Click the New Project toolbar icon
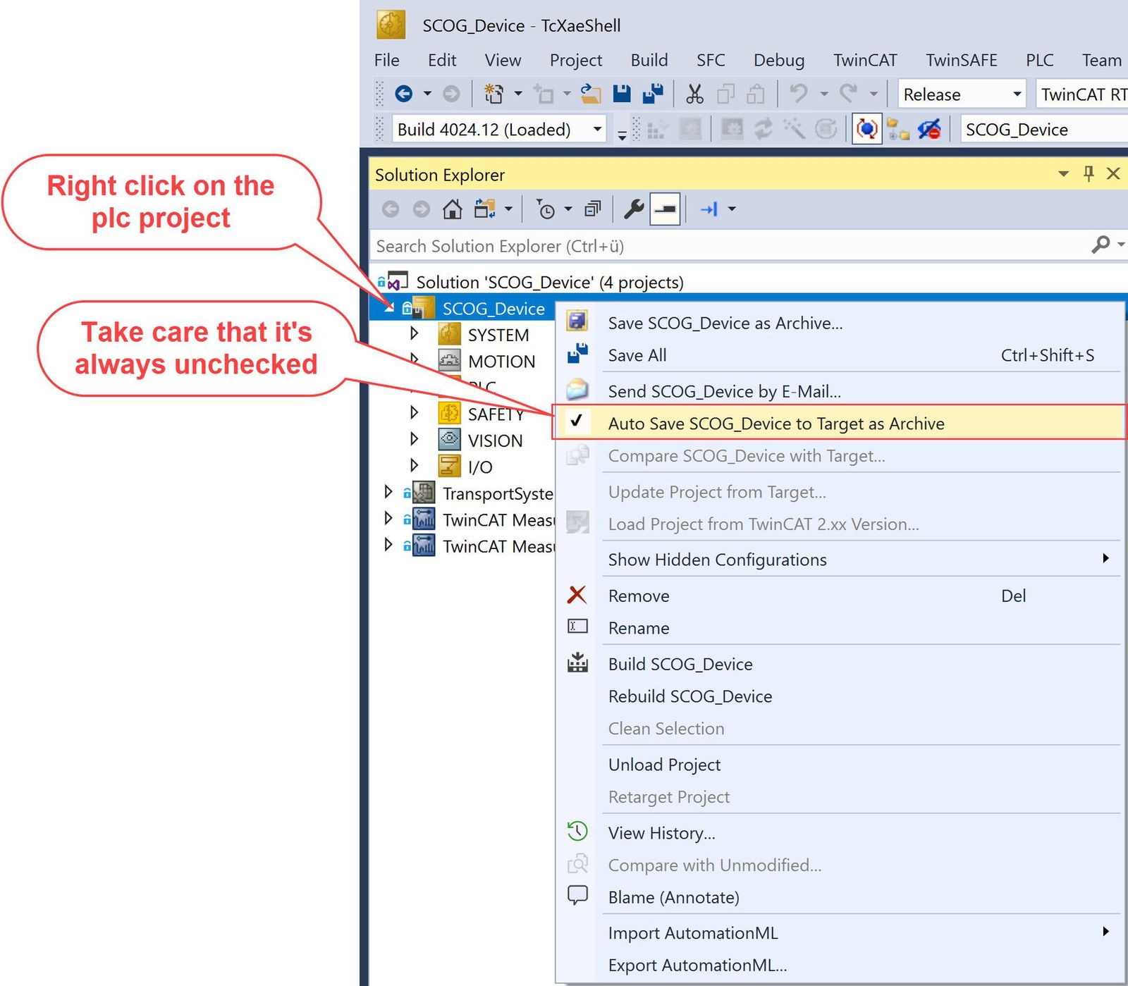The width and height of the screenshot is (1128, 986). [493, 94]
